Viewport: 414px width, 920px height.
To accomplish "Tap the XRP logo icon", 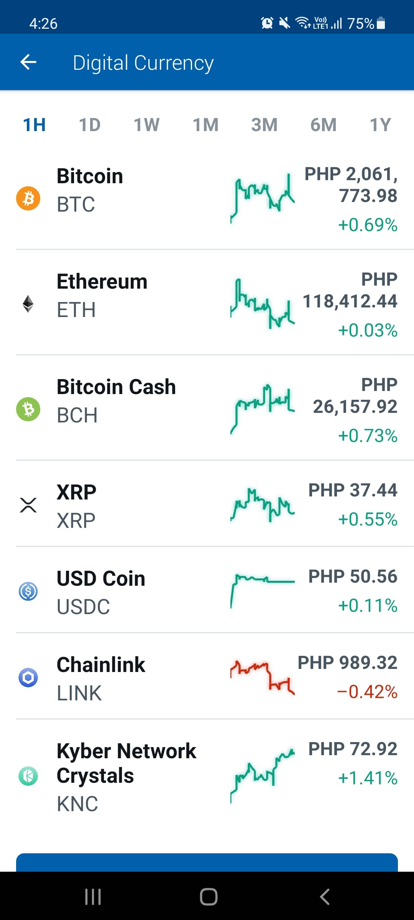I will [x=28, y=505].
